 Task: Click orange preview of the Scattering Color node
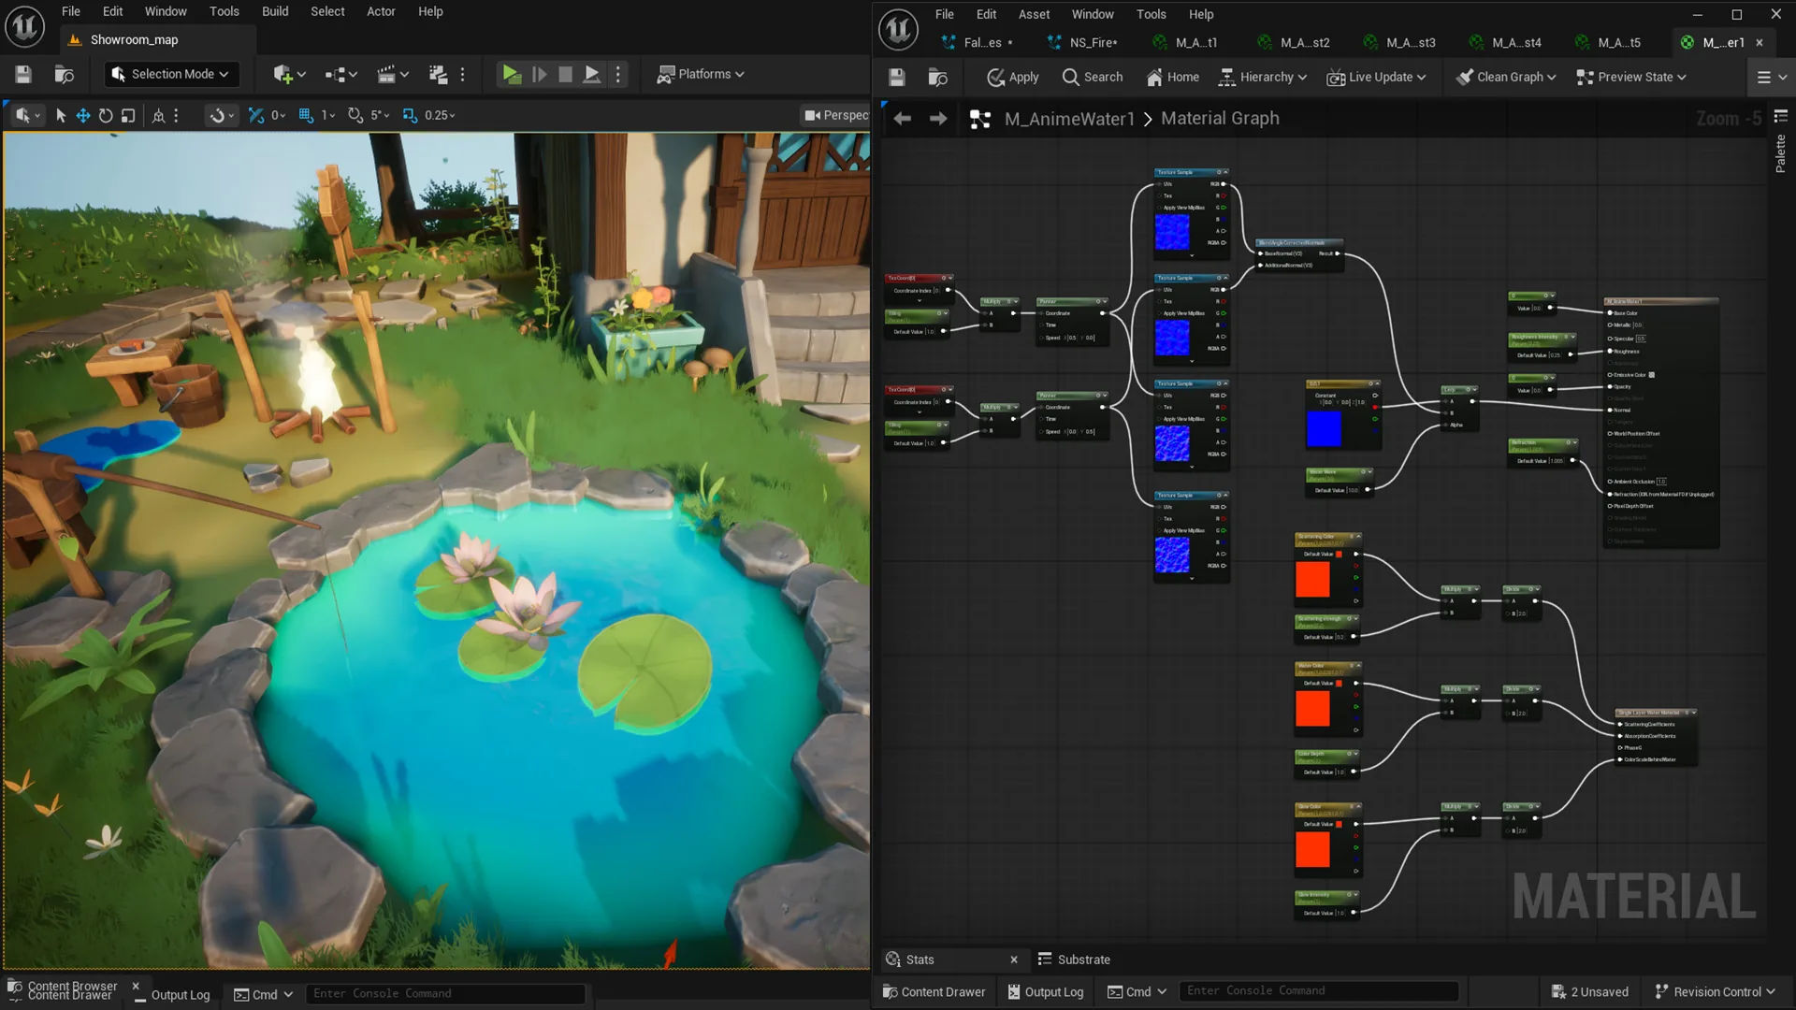1312,580
